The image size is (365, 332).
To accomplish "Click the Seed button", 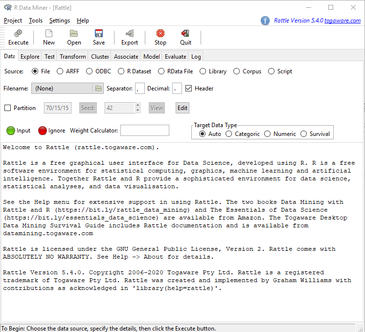I will coord(88,108).
